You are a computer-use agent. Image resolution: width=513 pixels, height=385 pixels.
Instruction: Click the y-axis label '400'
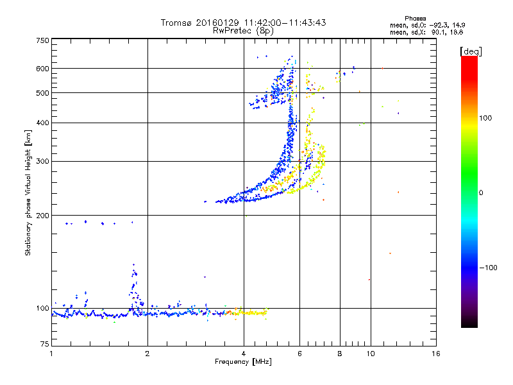click(42, 123)
